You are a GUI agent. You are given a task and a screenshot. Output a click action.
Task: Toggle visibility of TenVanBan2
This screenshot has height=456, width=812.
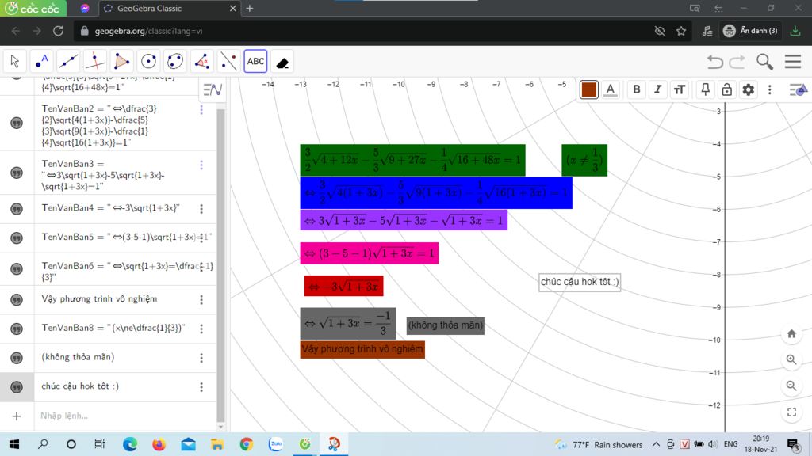coord(17,123)
